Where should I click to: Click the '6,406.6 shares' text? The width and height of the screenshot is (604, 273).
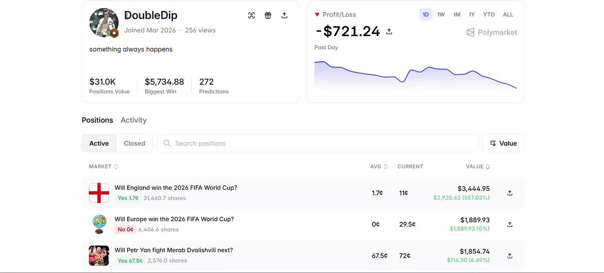click(x=159, y=229)
